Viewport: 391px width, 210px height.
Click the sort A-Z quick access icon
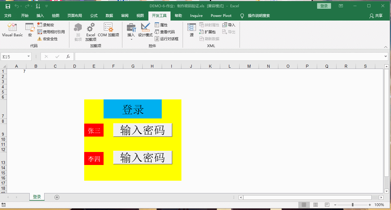tap(38, 6)
